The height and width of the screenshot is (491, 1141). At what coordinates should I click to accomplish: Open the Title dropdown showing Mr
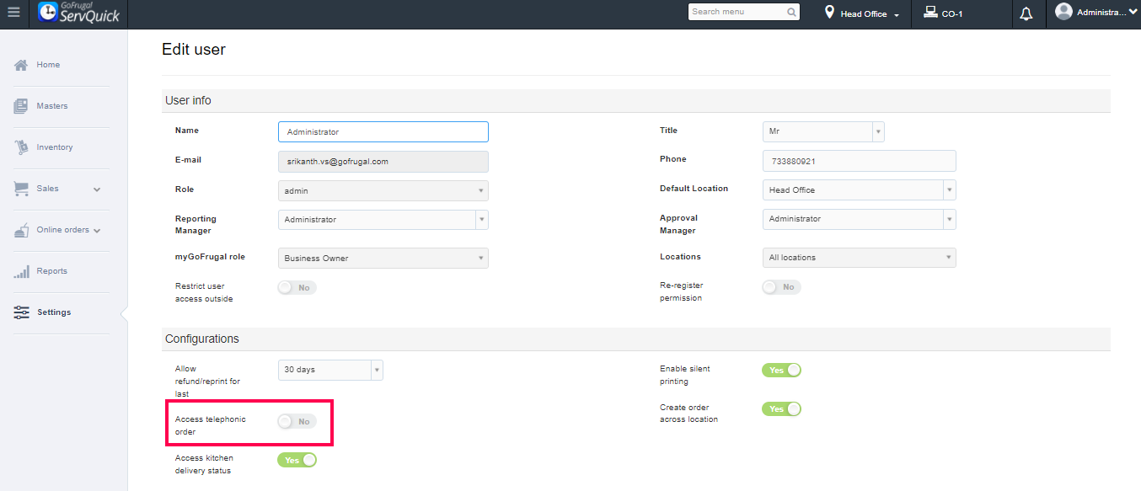pyautogui.click(x=822, y=132)
